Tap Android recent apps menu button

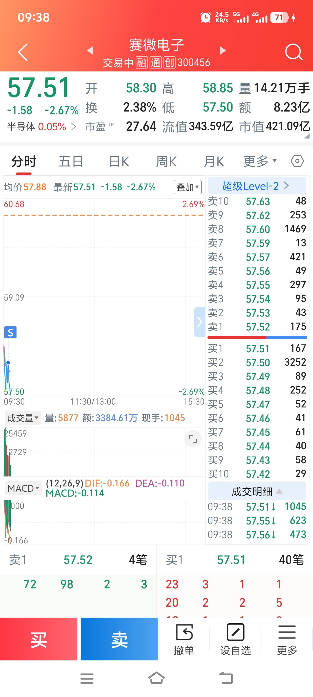(87, 678)
